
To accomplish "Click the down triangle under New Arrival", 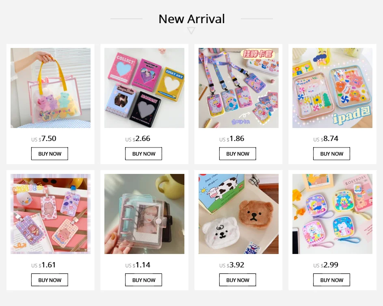I will (191, 30).
